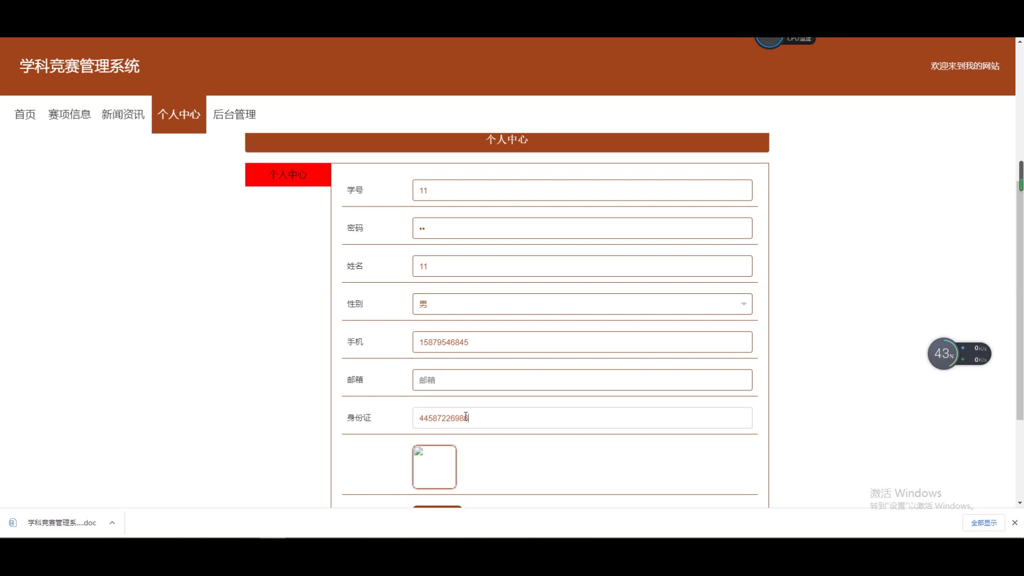Click the 欢迎来到我的网站 header text
1024x576 pixels.
click(965, 66)
